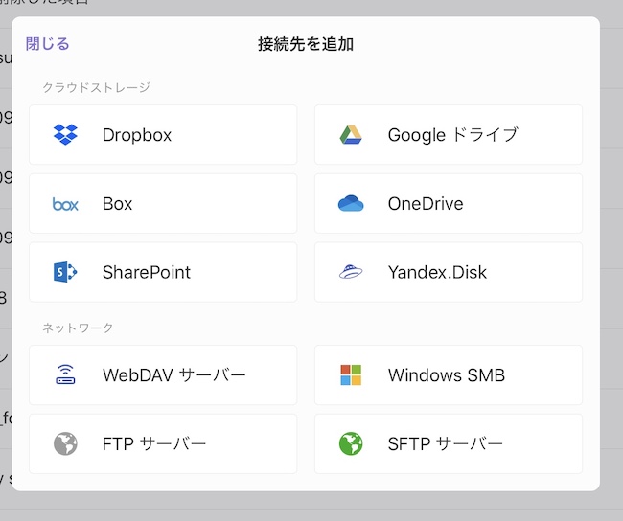This screenshot has width=623, height=521.
Task: Click the Dropbox logo icon
Action: [x=65, y=135]
